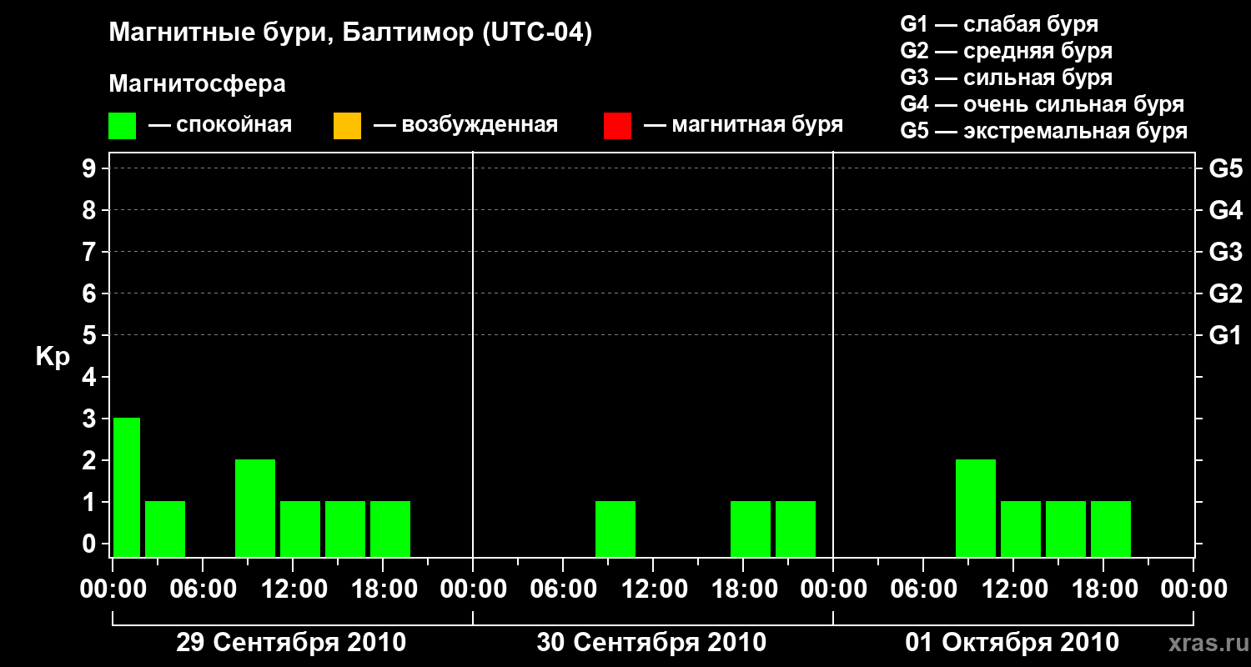Viewport: 1251px width, 667px height.
Task: Click the 'G3 — сильная буря' legend line
Action: coord(1007,78)
